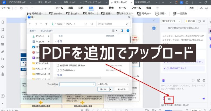This screenshot has height=111, width=211.
Task: Collapse the 先週 file group
Action: [55, 75]
